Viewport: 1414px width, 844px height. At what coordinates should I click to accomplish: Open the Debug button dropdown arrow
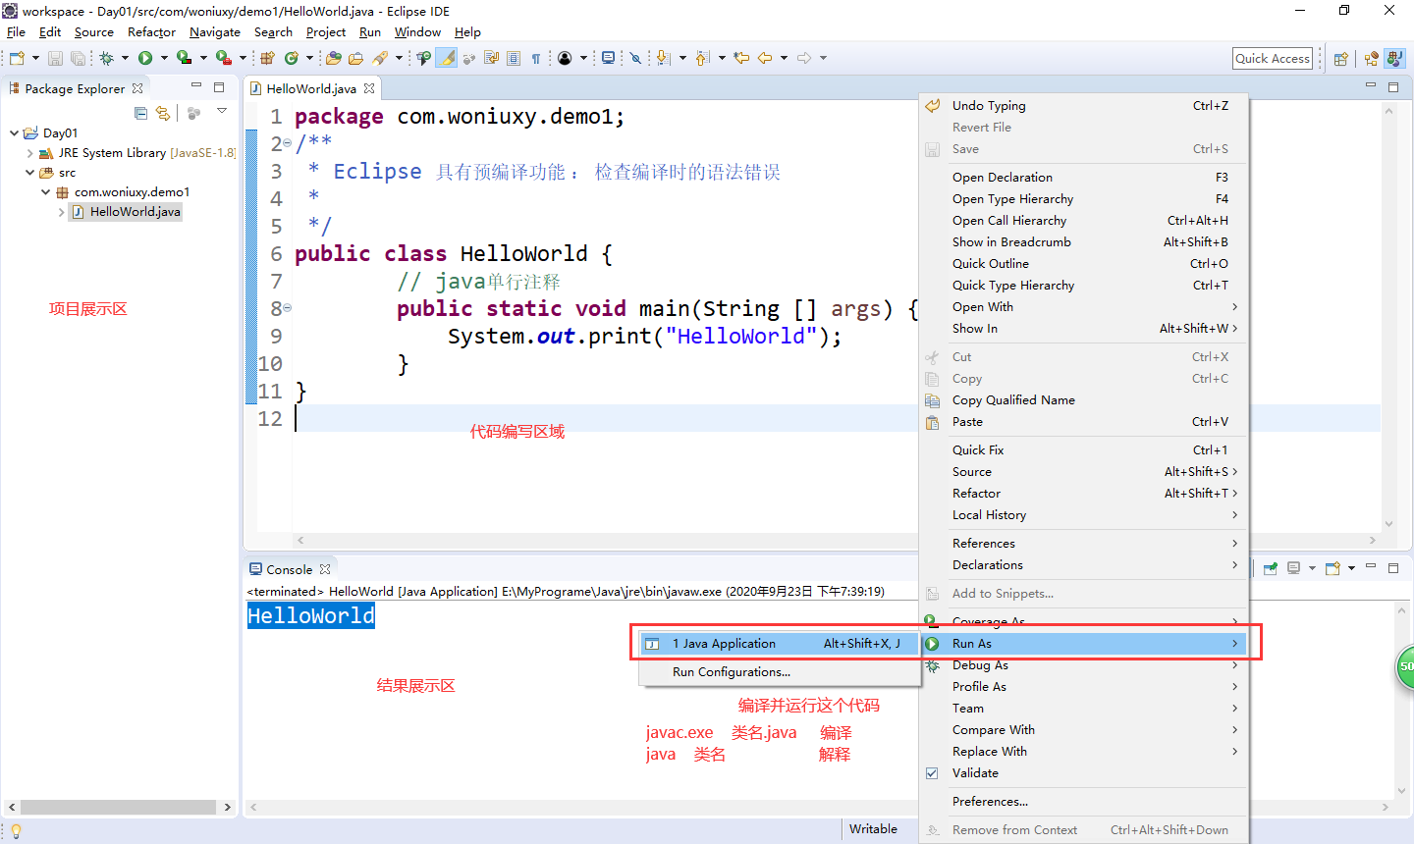click(125, 58)
